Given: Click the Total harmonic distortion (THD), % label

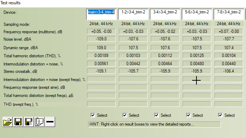Looking at the screenshot, I should point(32,56).
